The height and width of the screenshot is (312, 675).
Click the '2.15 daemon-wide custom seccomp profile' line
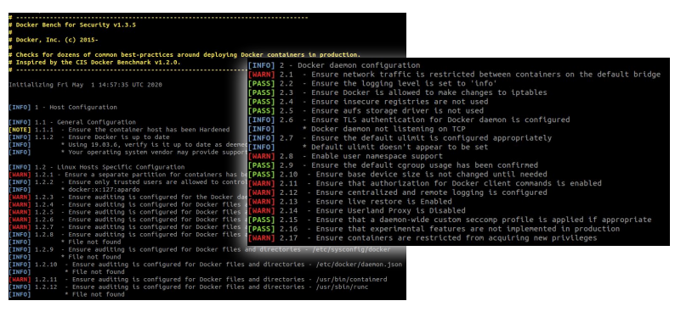(x=450, y=220)
